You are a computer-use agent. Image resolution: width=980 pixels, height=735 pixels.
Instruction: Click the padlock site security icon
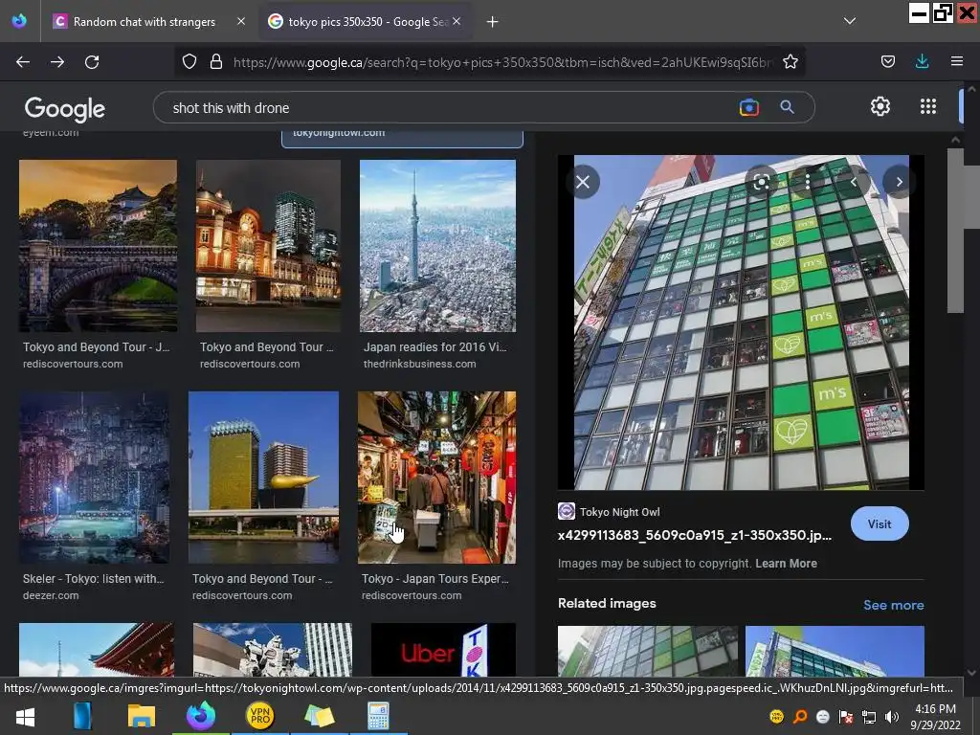pyautogui.click(x=216, y=62)
